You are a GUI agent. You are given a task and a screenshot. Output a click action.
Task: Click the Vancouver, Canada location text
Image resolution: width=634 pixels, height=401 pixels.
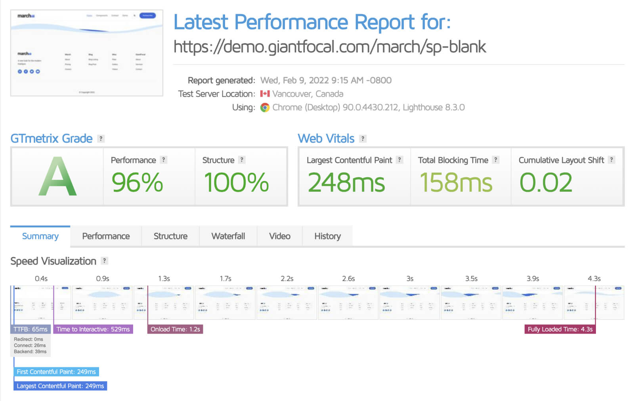pyautogui.click(x=308, y=94)
